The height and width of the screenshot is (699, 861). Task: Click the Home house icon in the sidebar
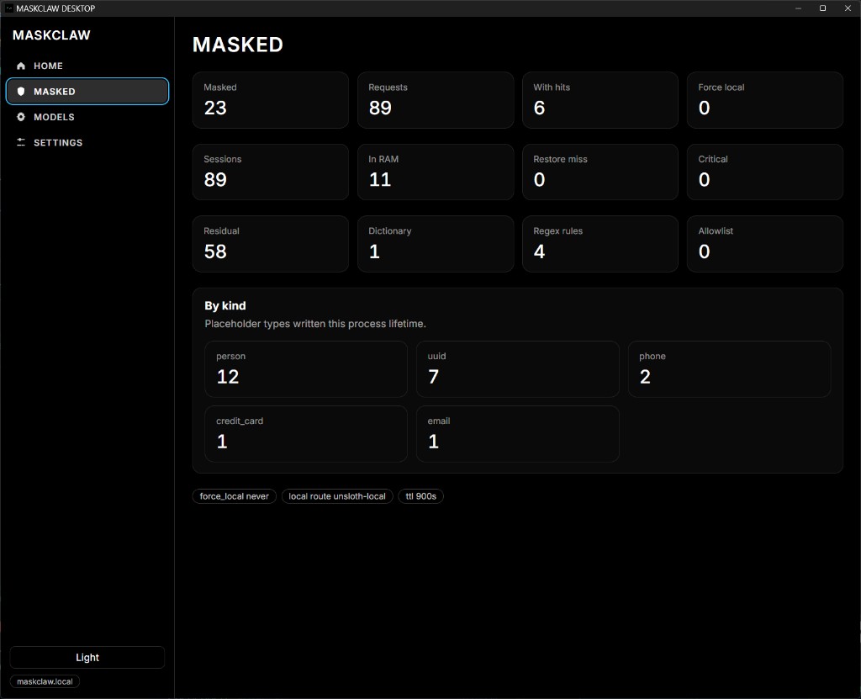pos(21,66)
